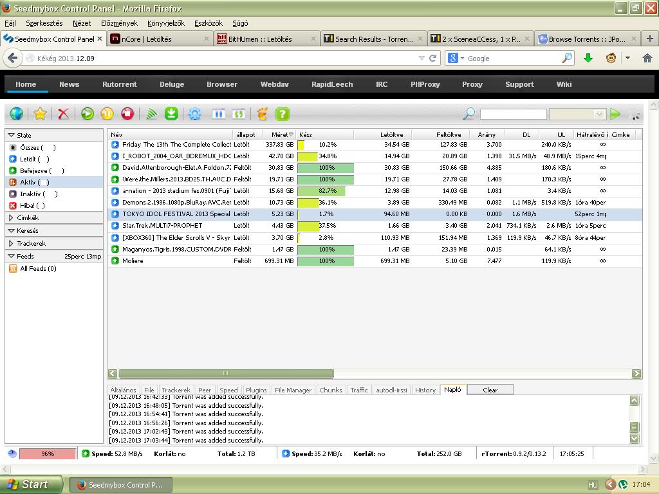Stop torrent with the red stop icon

[127, 113]
